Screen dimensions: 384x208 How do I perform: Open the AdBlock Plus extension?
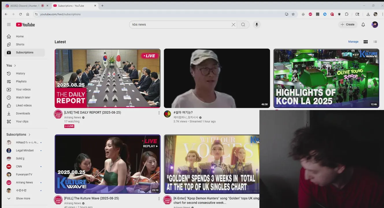(310, 14)
